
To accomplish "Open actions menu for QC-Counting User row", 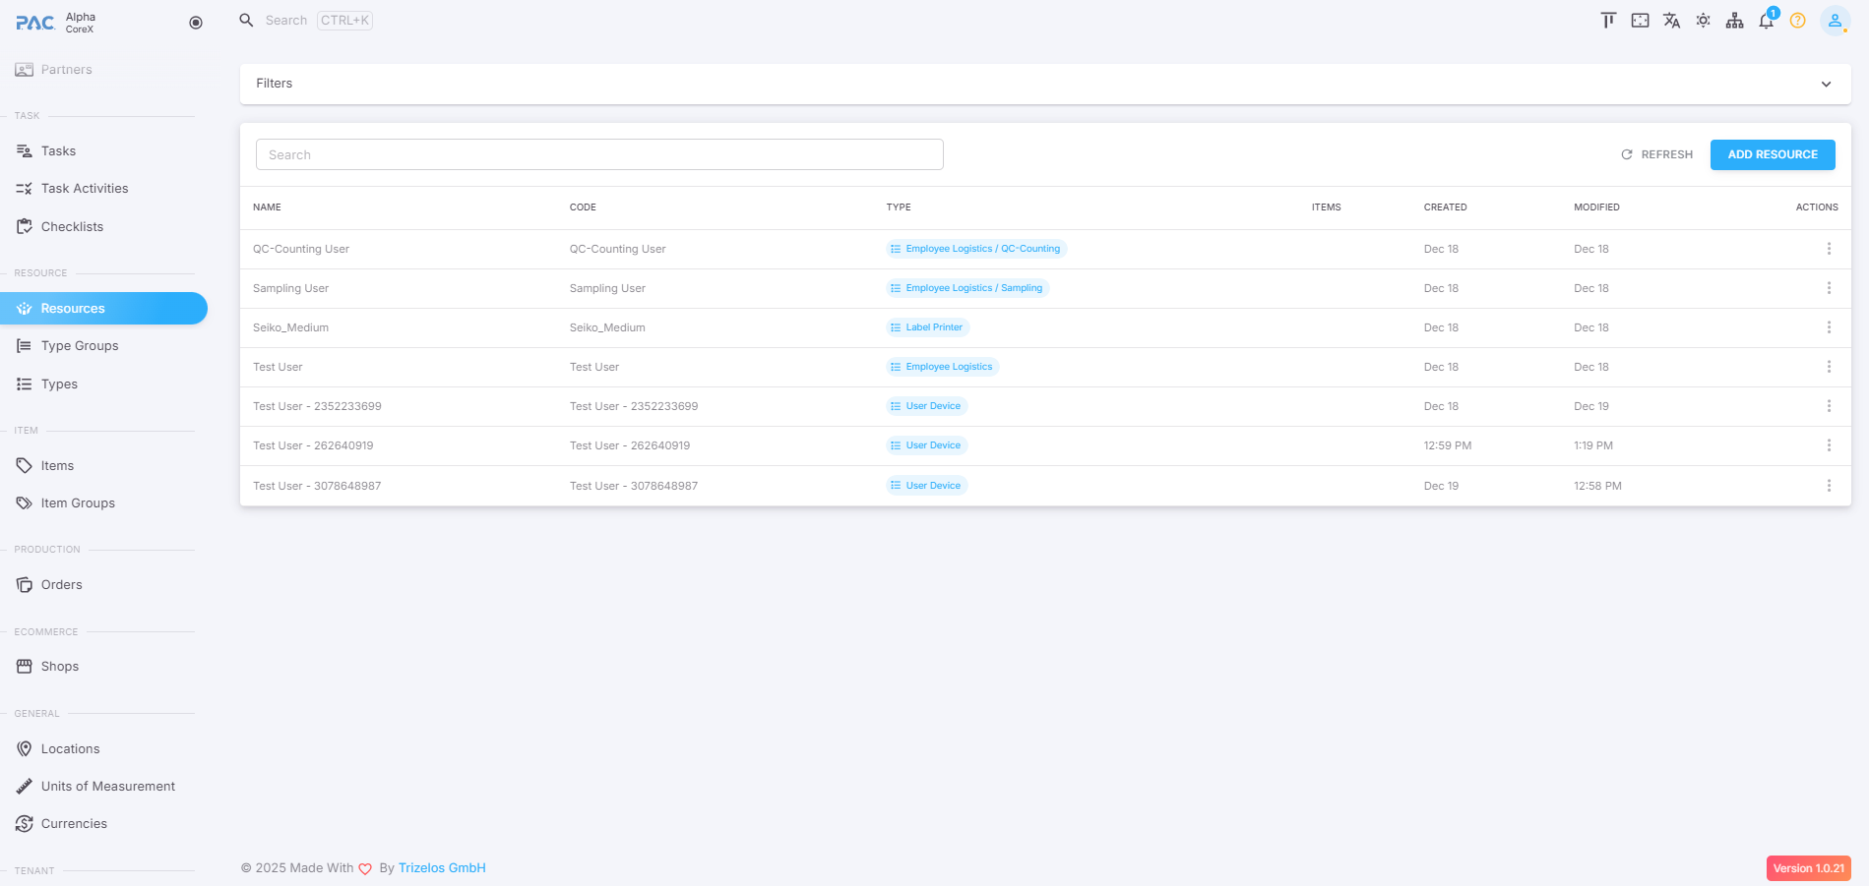I will coord(1829,249).
